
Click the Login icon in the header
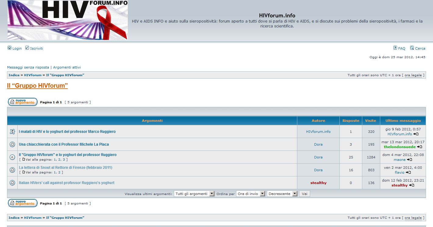[9, 48]
